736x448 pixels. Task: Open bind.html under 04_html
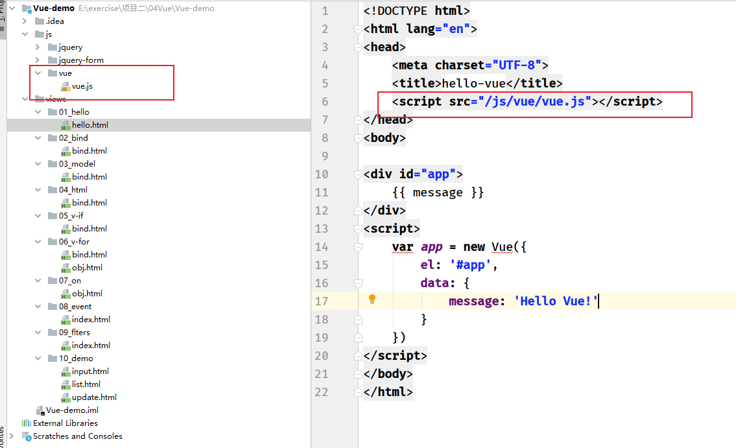[89, 203]
